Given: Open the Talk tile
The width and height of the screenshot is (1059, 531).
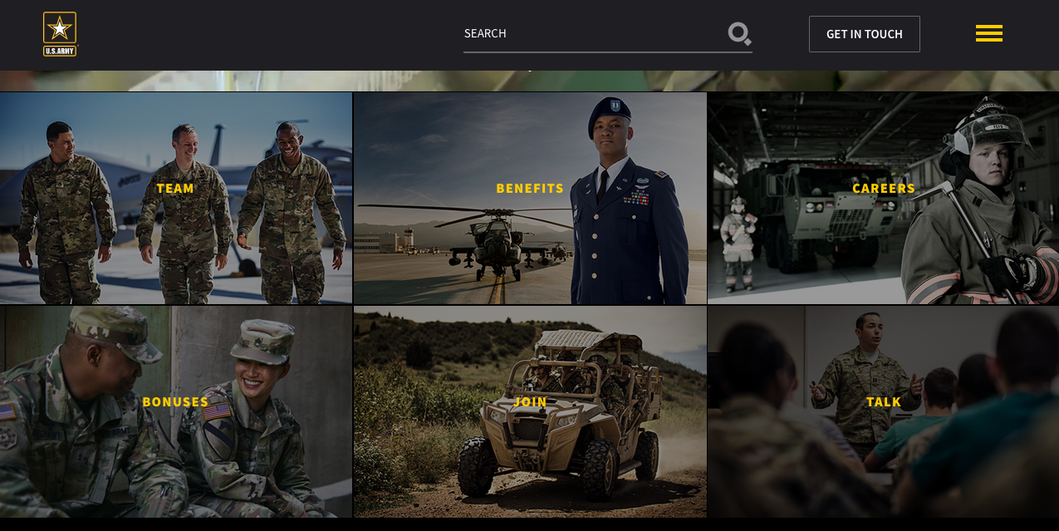Looking at the screenshot, I should [883, 411].
